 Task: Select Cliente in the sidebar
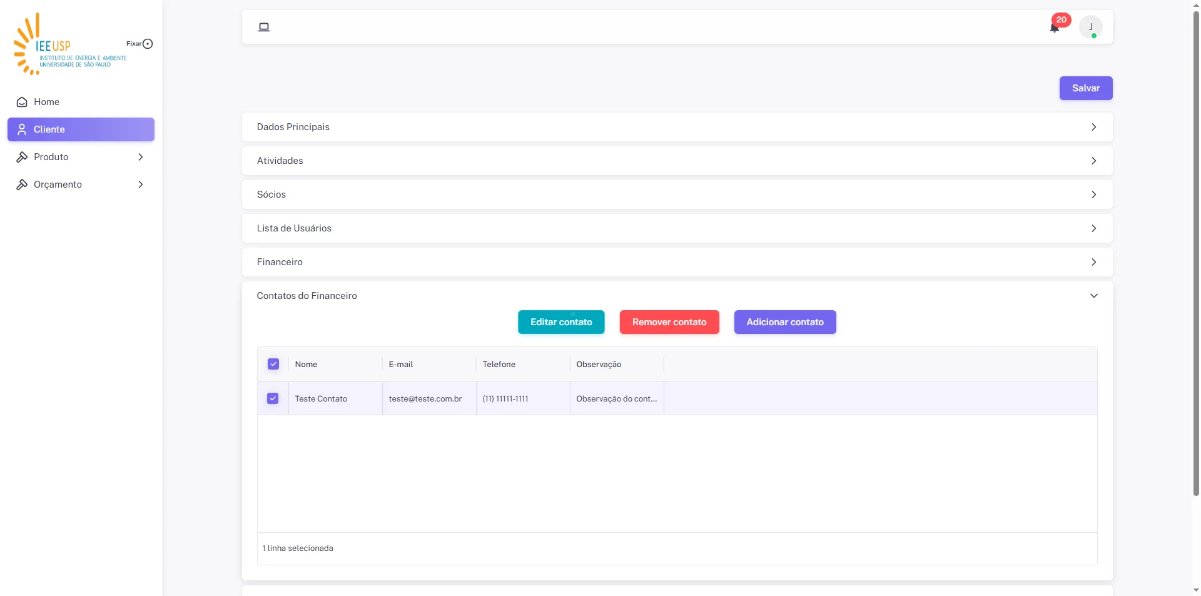[x=81, y=129]
